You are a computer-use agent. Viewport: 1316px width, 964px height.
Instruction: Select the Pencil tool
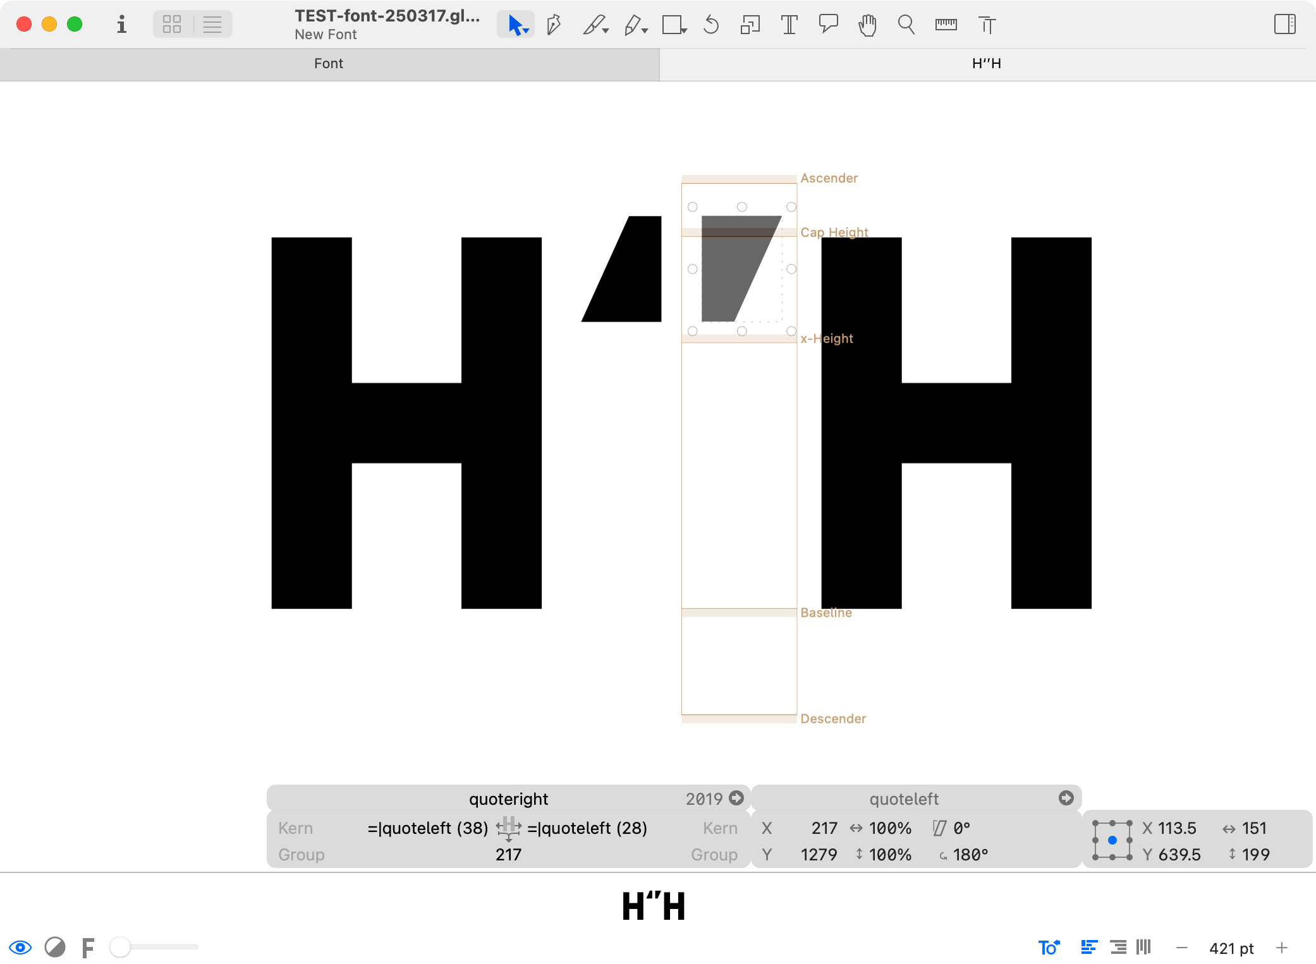(x=632, y=25)
